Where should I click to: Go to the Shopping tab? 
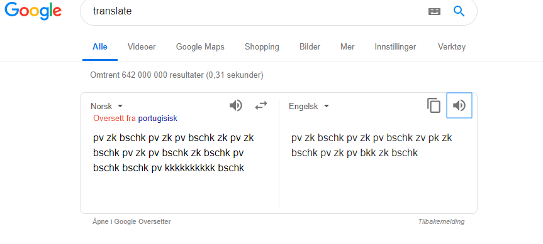(262, 46)
